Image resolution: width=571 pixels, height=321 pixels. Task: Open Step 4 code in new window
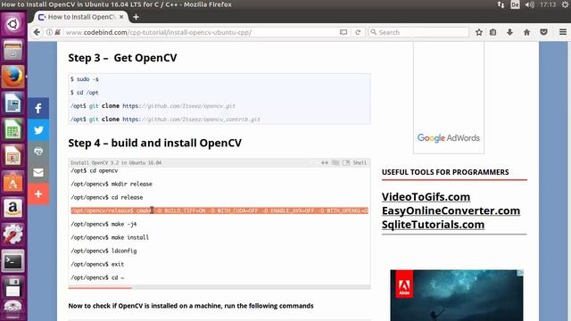click(x=346, y=162)
